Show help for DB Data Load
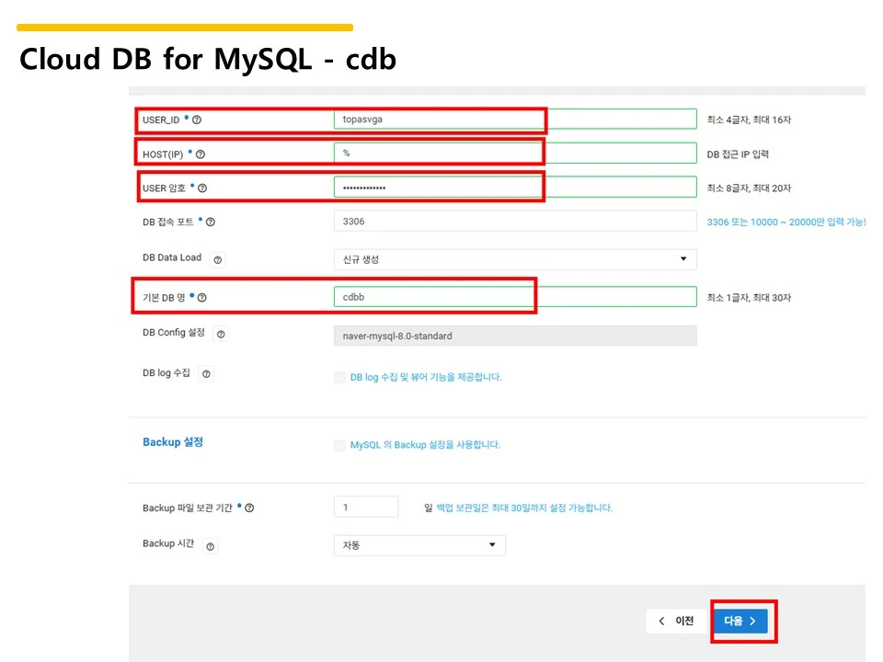 pyautogui.click(x=218, y=259)
